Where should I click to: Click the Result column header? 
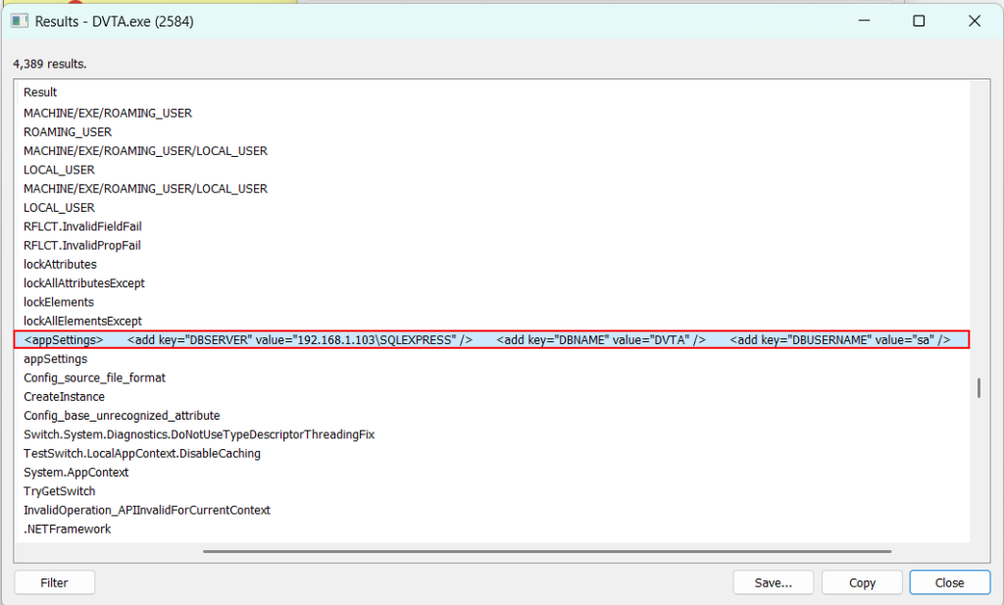pyautogui.click(x=41, y=92)
